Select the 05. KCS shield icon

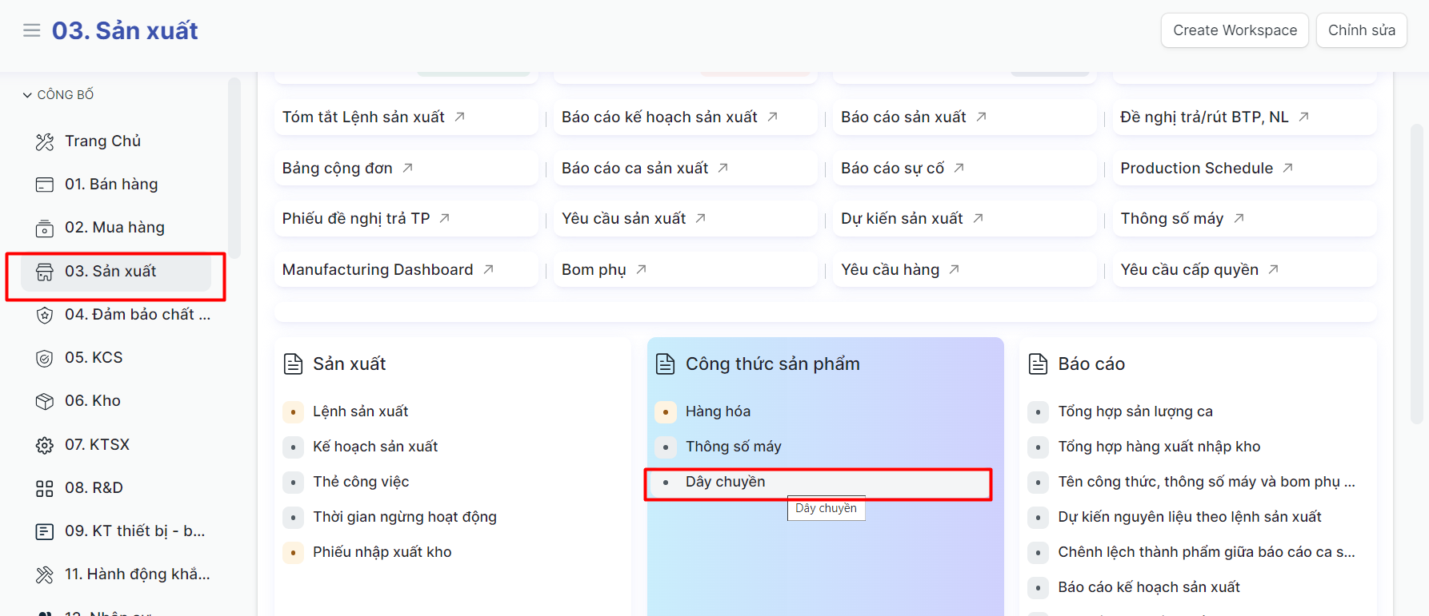[45, 359]
